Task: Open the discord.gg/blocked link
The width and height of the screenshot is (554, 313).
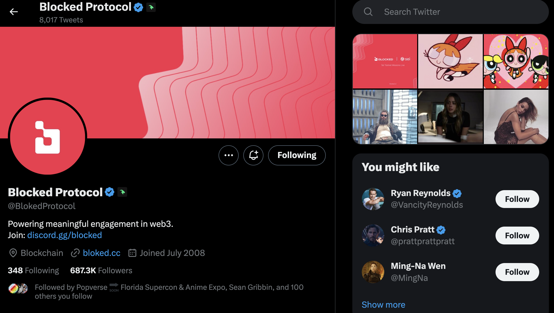Action: point(64,235)
